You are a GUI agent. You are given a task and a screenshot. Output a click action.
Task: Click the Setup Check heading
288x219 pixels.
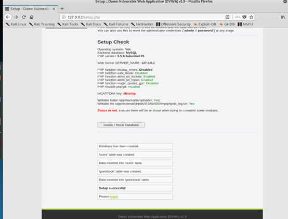tap(113, 42)
